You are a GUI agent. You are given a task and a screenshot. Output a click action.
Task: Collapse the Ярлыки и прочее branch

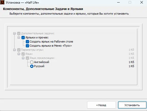[x=19, y=38]
